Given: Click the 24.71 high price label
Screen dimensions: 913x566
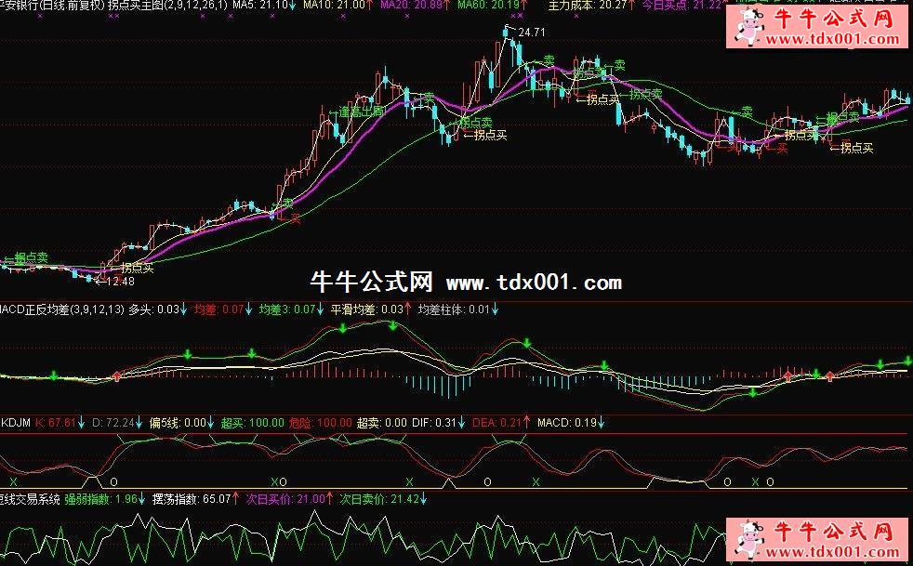Looking at the screenshot, I should click(x=531, y=33).
